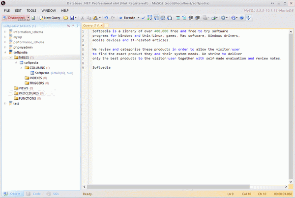Open the dropdown arrow beside Disconnect
Viewport: 295px width, 198px height.
pyautogui.click(x=28, y=18)
